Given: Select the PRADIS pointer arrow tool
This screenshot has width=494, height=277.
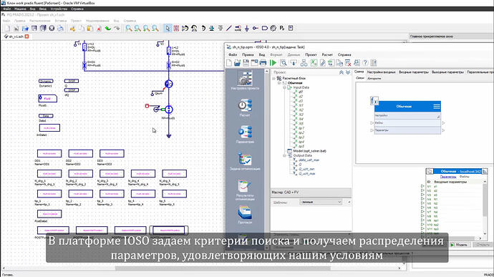Looking at the screenshot, I should (168, 29).
